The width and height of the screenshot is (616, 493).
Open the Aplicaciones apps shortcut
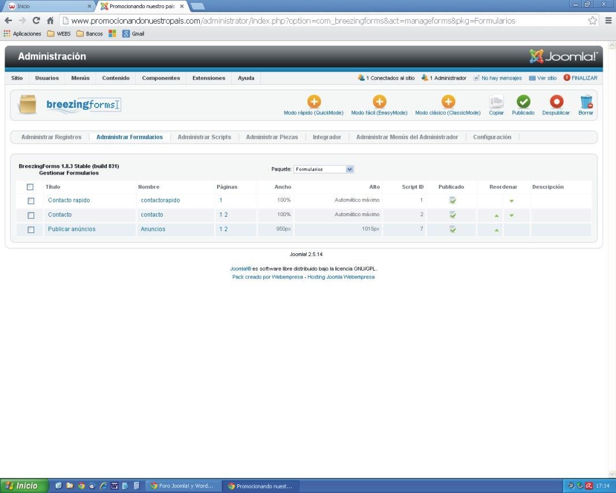23,34
